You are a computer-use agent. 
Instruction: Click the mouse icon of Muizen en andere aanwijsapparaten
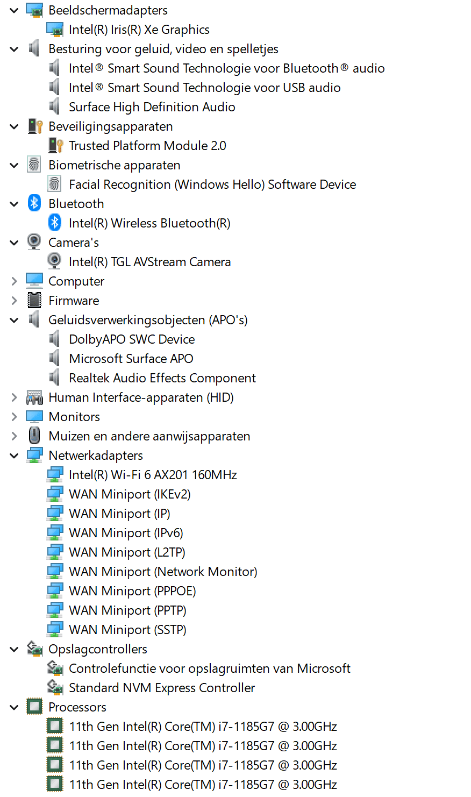tap(34, 436)
